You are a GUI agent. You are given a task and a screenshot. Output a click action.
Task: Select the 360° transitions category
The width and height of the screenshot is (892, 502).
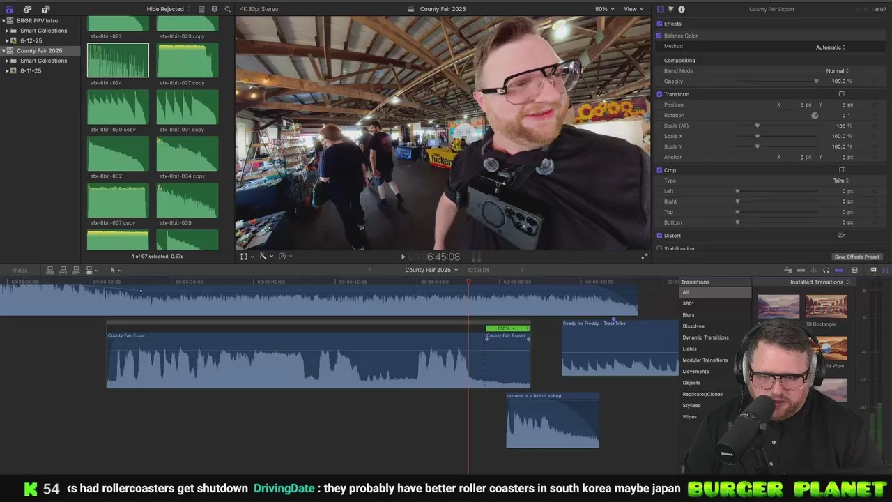coord(689,303)
